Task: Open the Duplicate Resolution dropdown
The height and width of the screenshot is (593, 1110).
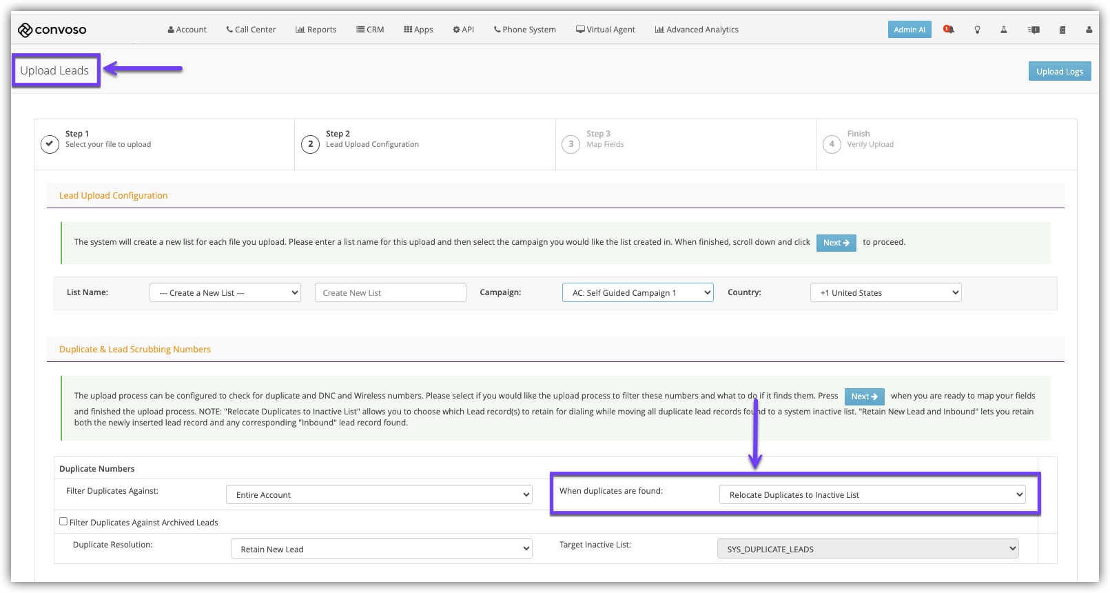Action: coord(381,549)
